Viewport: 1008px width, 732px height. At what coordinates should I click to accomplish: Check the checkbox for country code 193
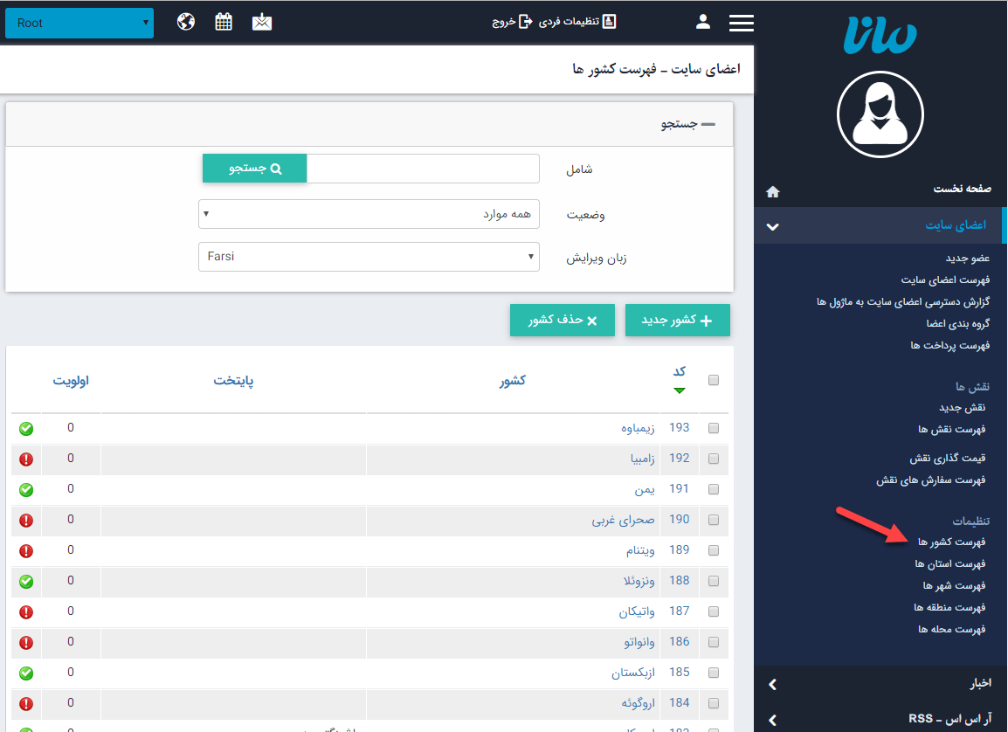[x=713, y=427]
